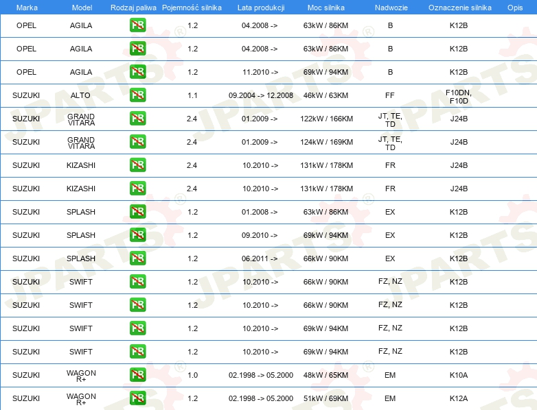537x410 pixels.
Task: Select engine code K10A
Action: click(459, 375)
